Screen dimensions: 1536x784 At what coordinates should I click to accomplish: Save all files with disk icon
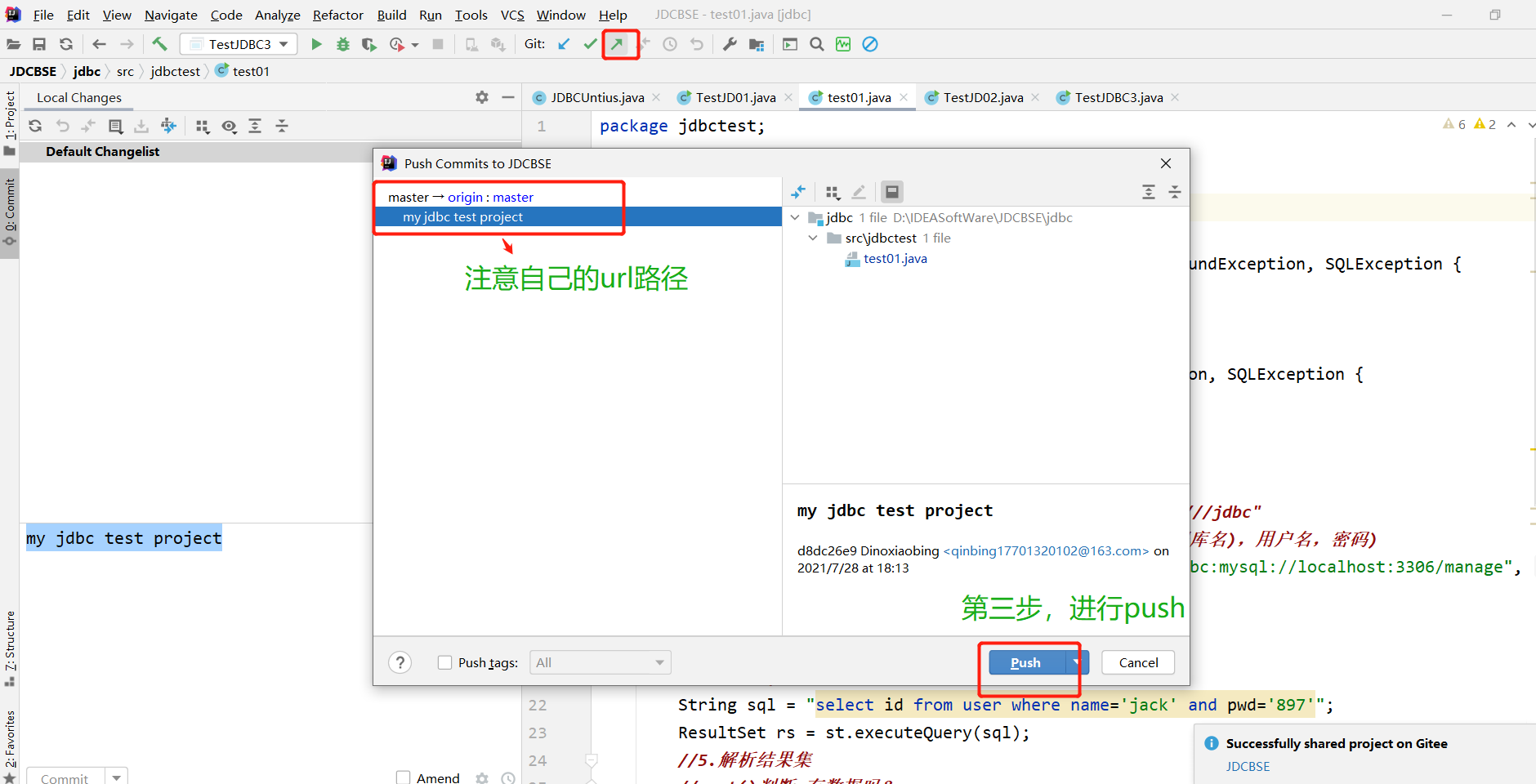click(x=39, y=44)
